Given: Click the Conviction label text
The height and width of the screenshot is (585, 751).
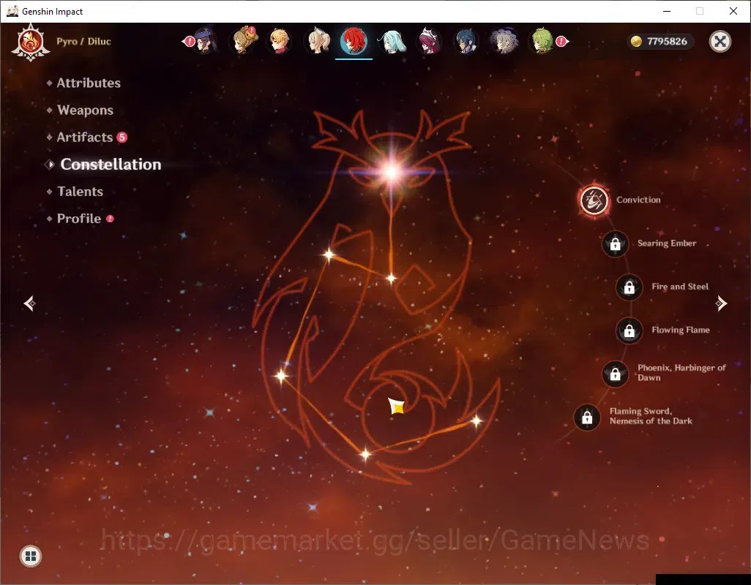Looking at the screenshot, I should (x=638, y=200).
